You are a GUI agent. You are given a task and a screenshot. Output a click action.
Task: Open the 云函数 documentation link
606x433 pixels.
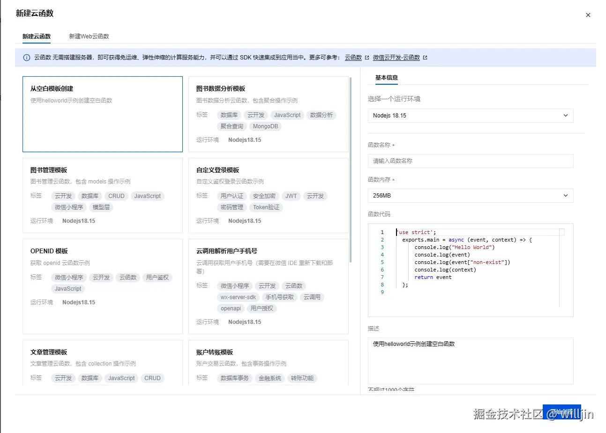[353, 58]
